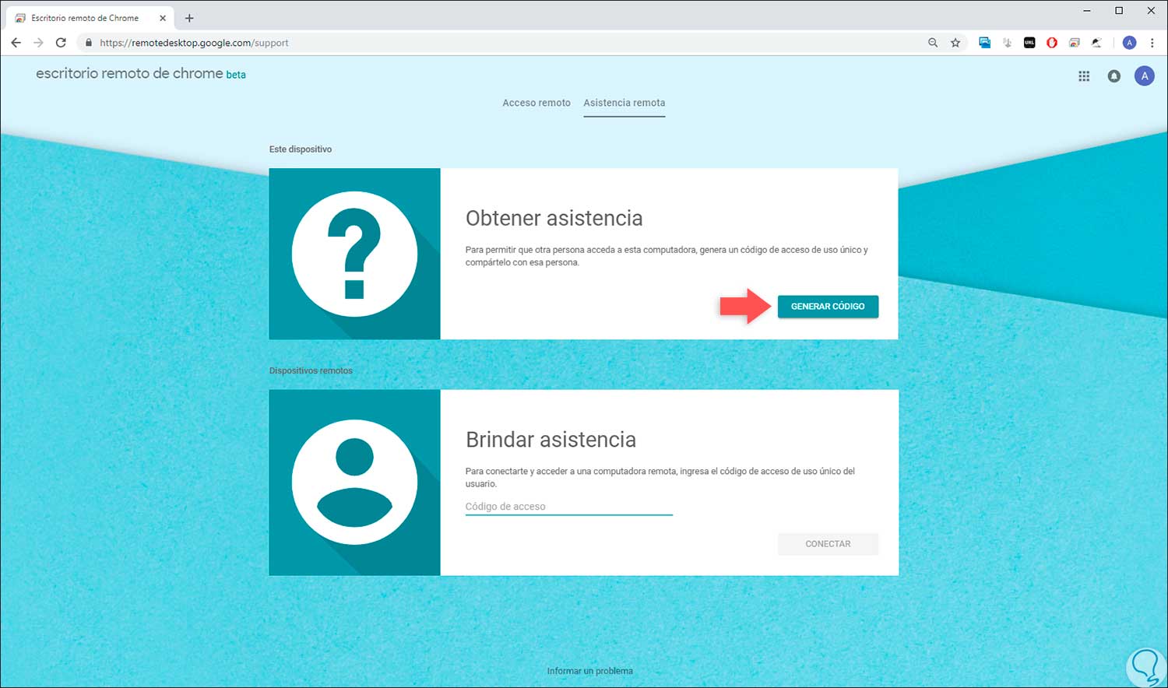1168x688 pixels.
Task: Open the Google account avatar on the page
Action: [x=1144, y=75]
